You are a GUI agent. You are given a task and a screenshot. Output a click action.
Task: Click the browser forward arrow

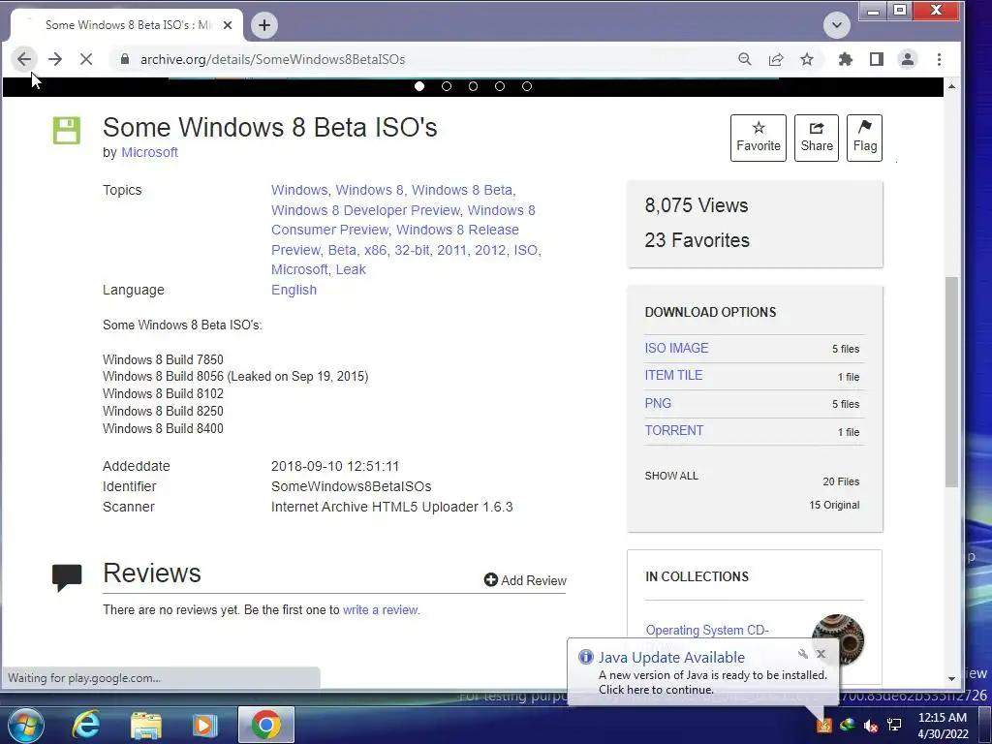click(x=55, y=59)
